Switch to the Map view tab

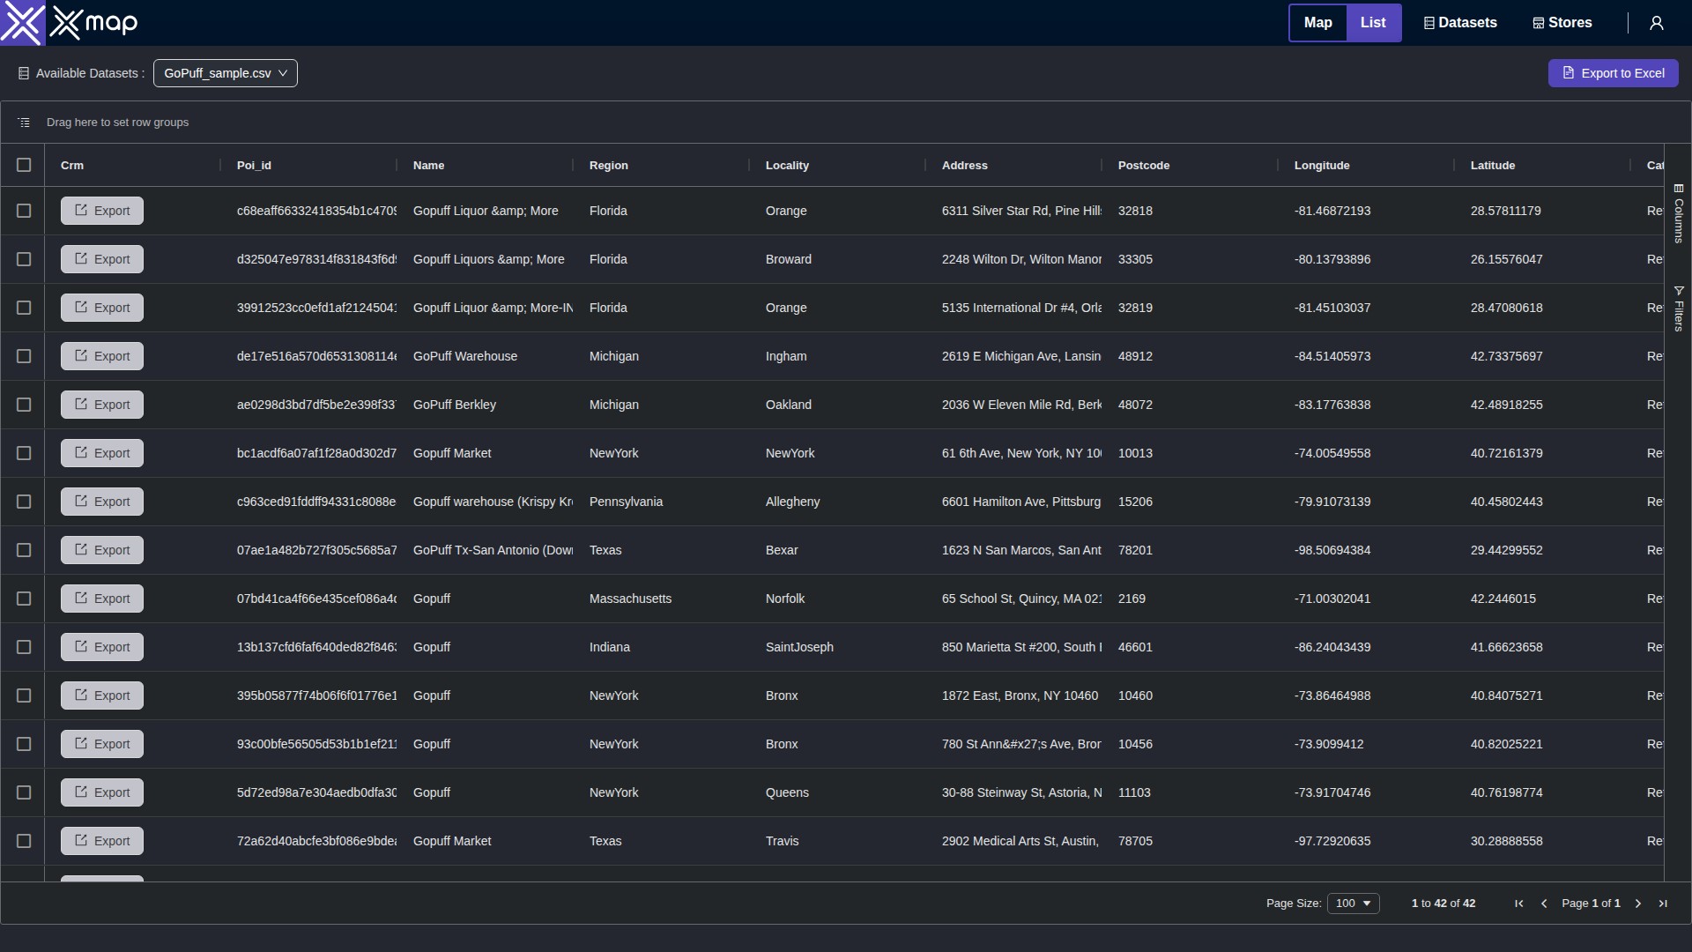pos(1317,23)
